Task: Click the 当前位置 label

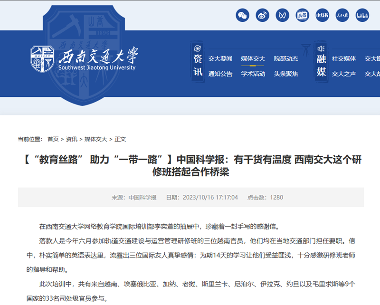Action: click(x=30, y=139)
